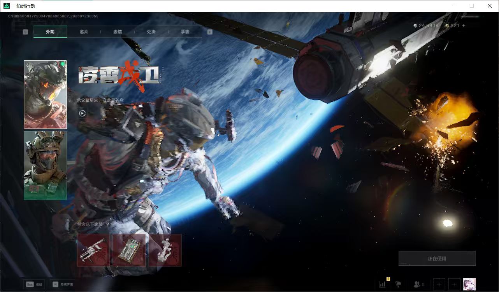This screenshot has width=499, height=292.
Task: Close the 三角洲行动 window
Action: pyautogui.click(x=490, y=6)
